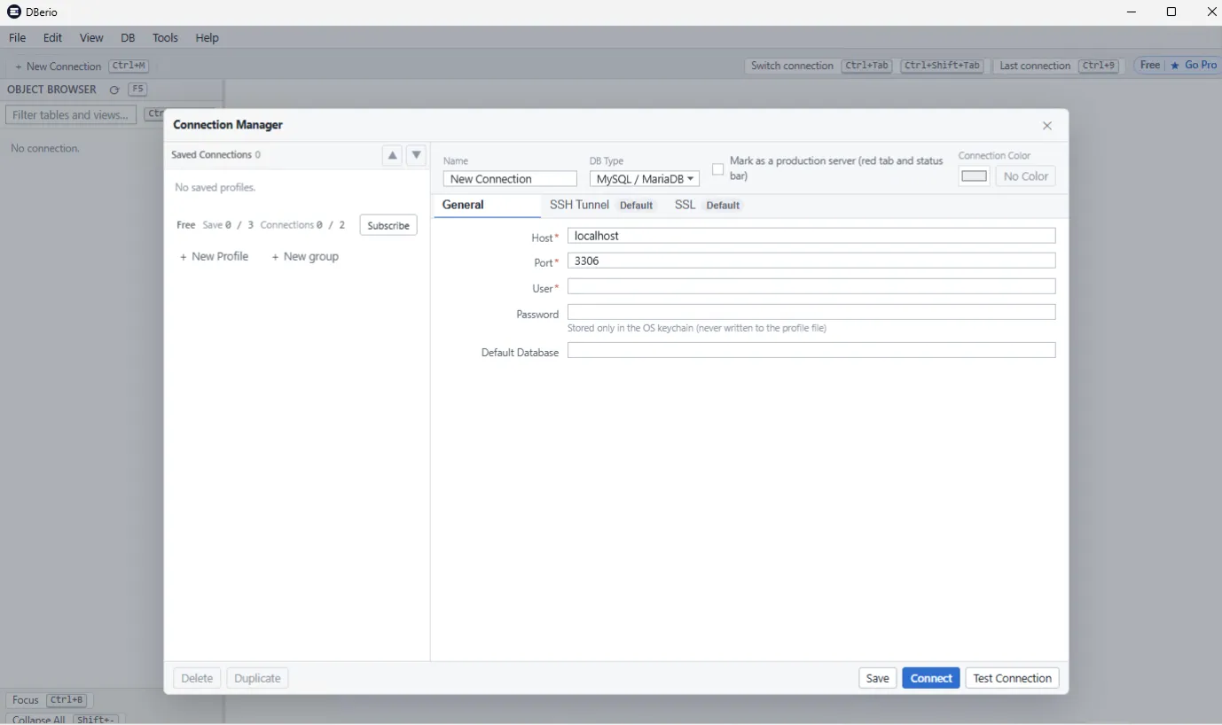This screenshot has height=725, width=1222.
Task: Click the DBerio app logo icon
Action: tap(14, 12)
